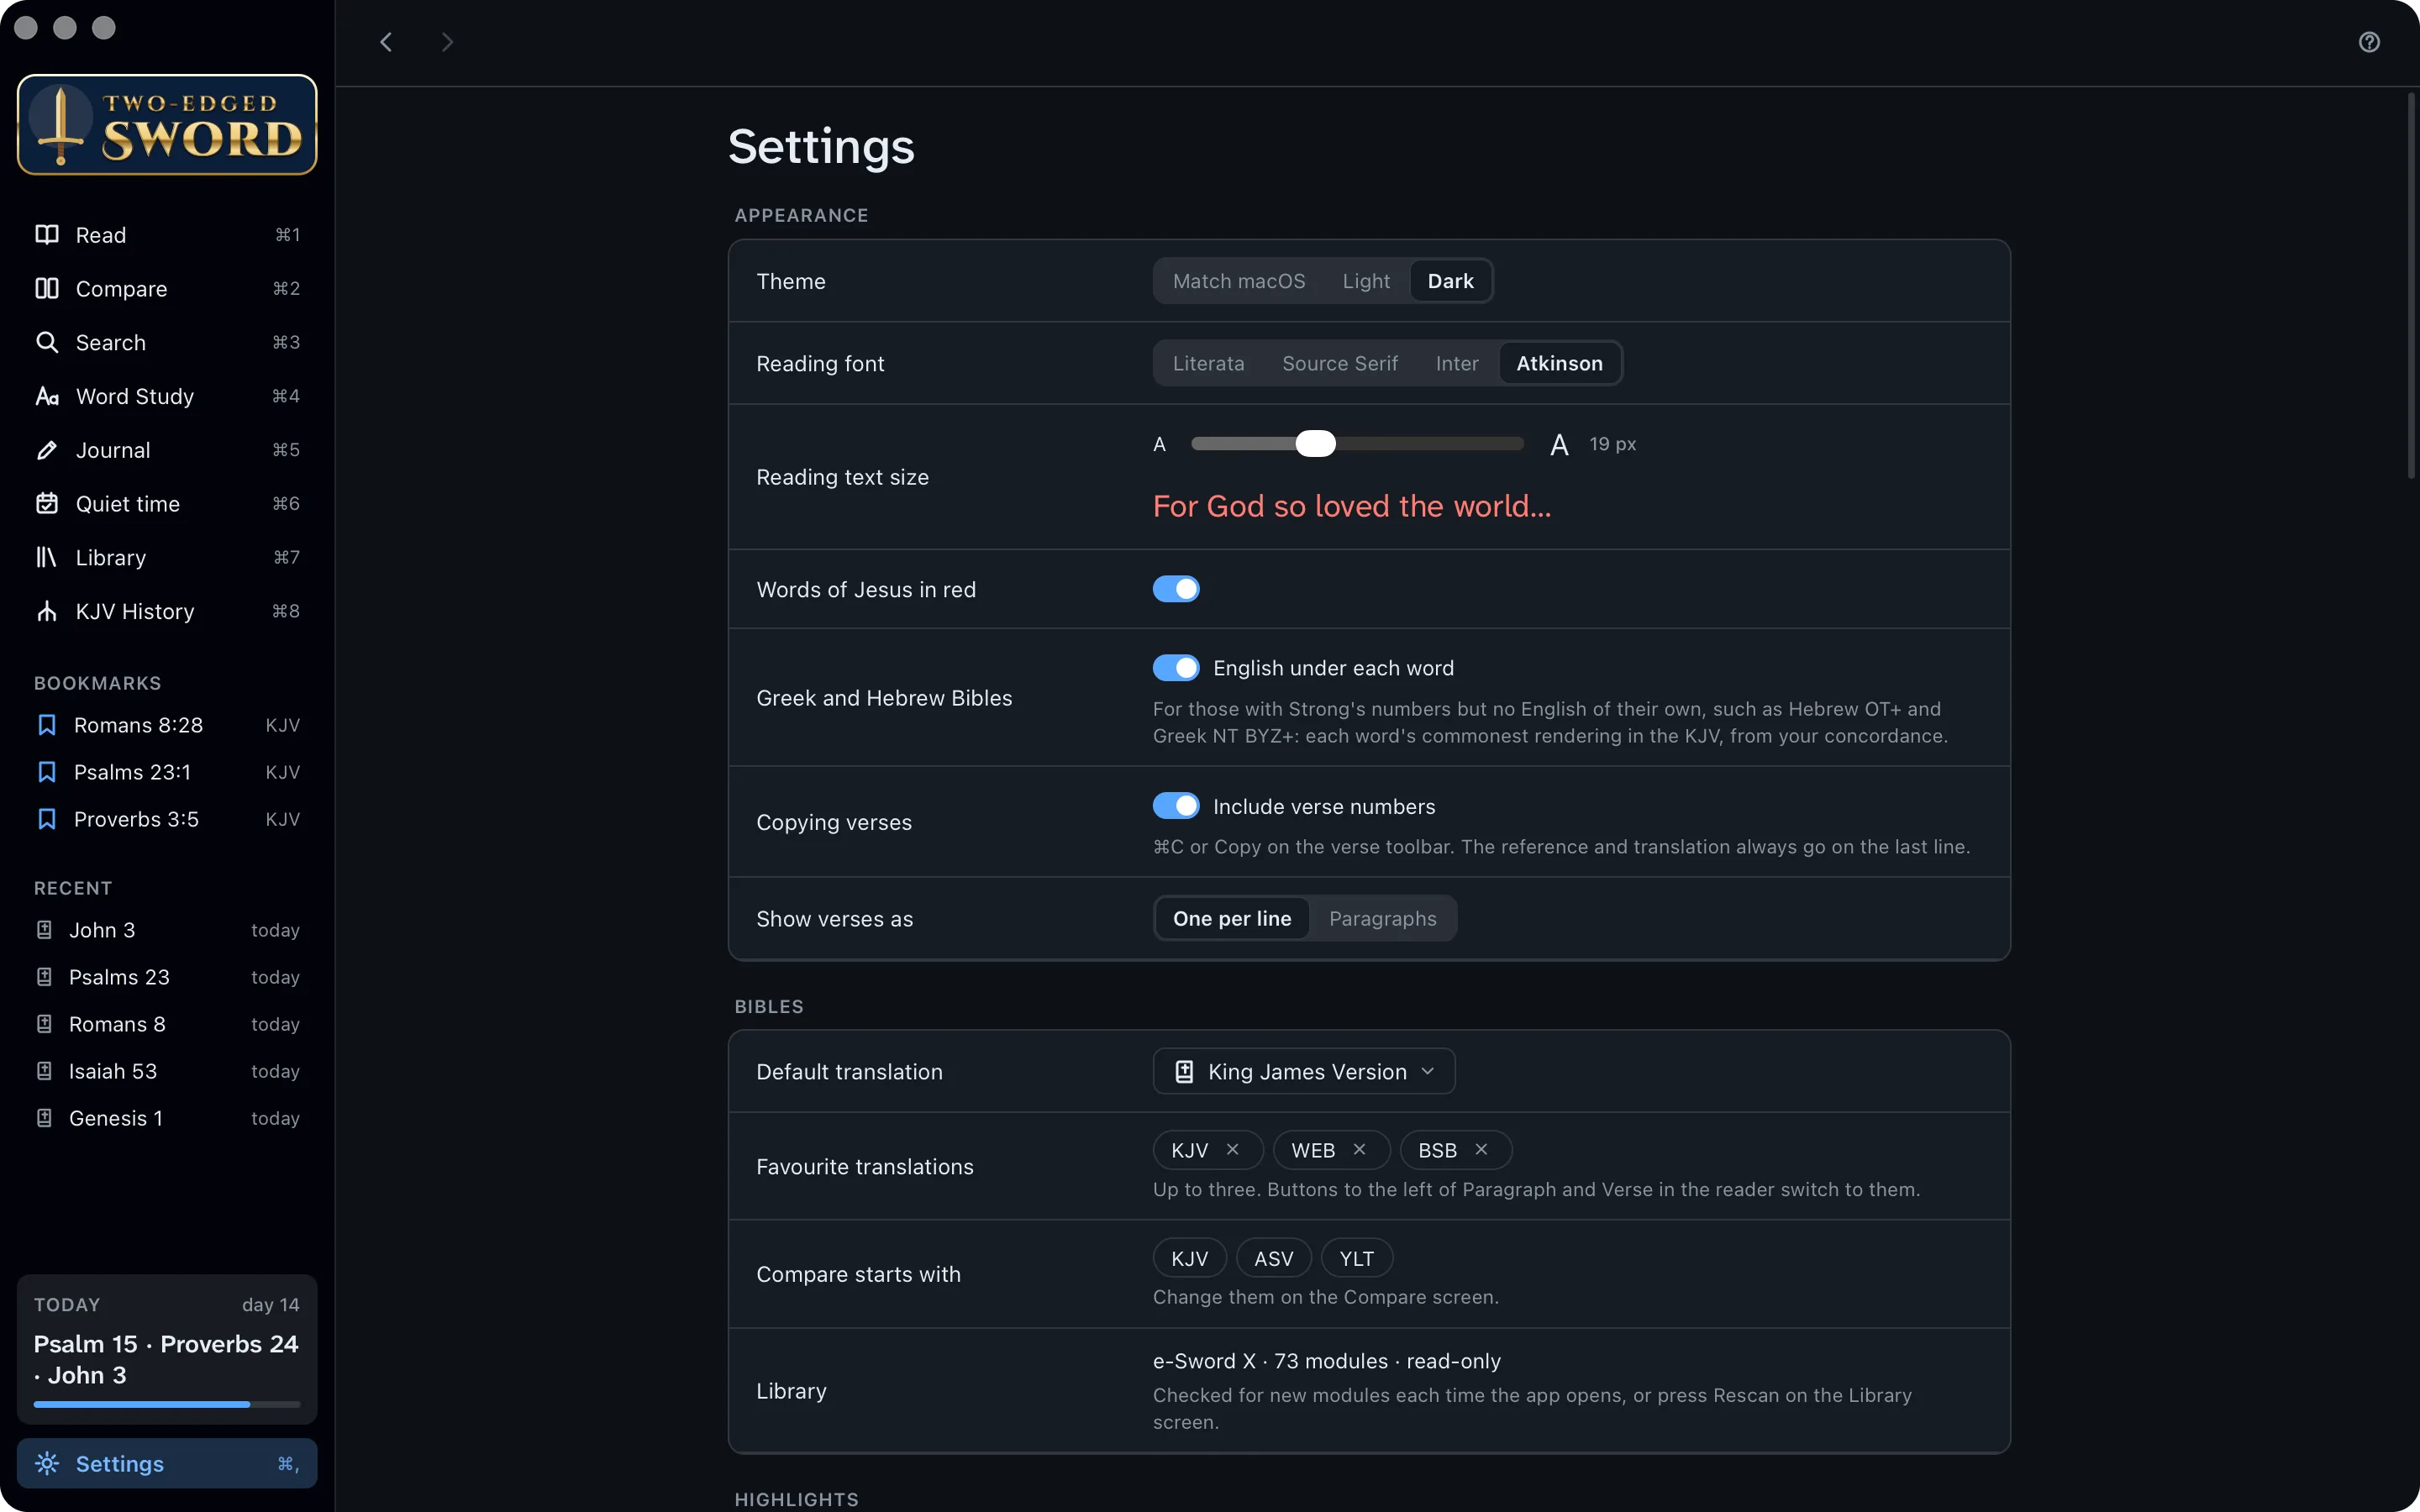Choose the Inter reading font
Image resolution: width=2420 pixels, height=1512 pixels.
tap(1457, 363)
